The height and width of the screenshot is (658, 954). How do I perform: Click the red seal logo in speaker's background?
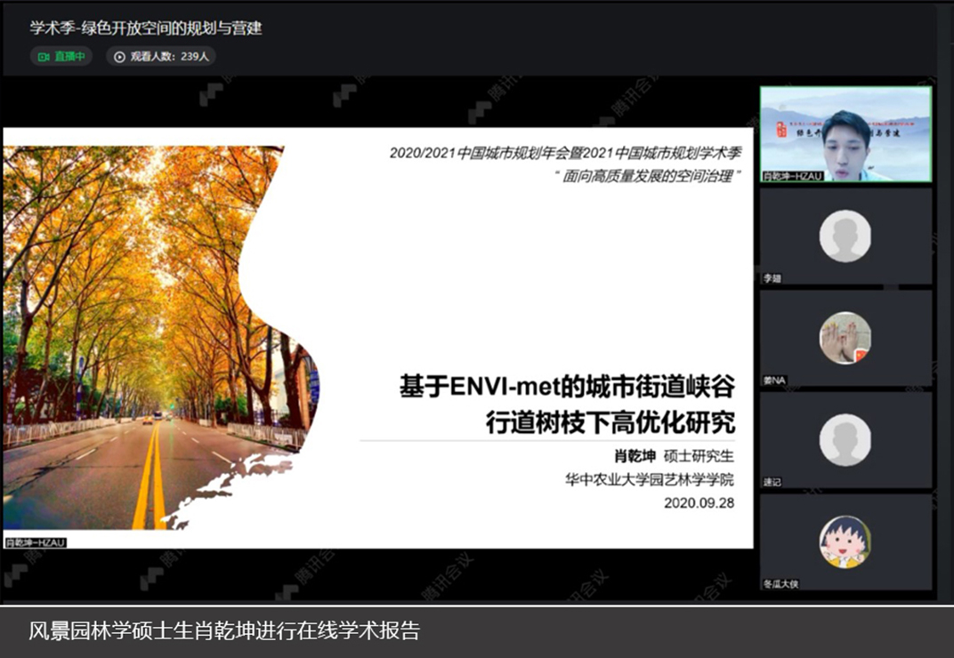point(780,130)
